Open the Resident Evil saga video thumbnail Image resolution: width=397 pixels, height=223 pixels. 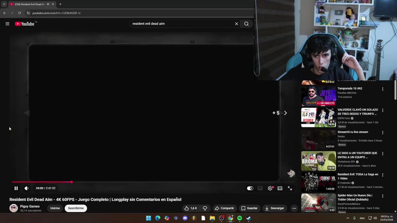tap(319, 182)
